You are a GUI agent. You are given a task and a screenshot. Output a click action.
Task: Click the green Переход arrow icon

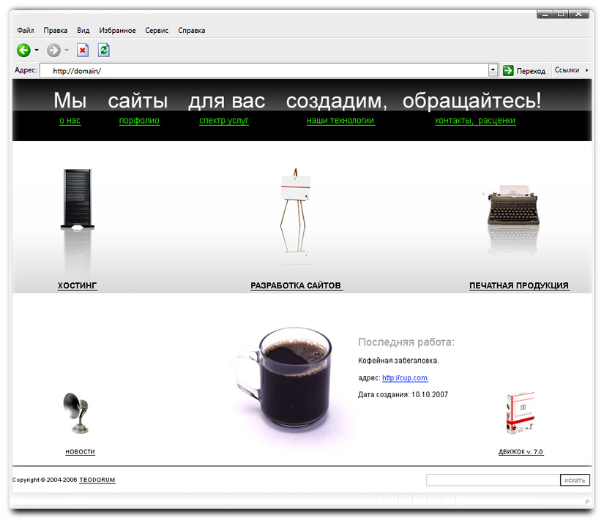click(x=507, y=70)
